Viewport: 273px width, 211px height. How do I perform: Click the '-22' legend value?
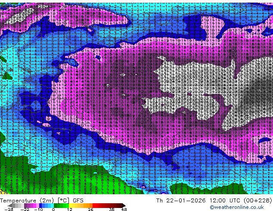tap(25, 209)
